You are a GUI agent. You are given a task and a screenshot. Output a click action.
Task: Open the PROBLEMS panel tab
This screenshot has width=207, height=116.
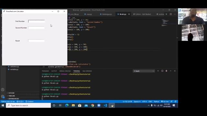tap(45, 71)
